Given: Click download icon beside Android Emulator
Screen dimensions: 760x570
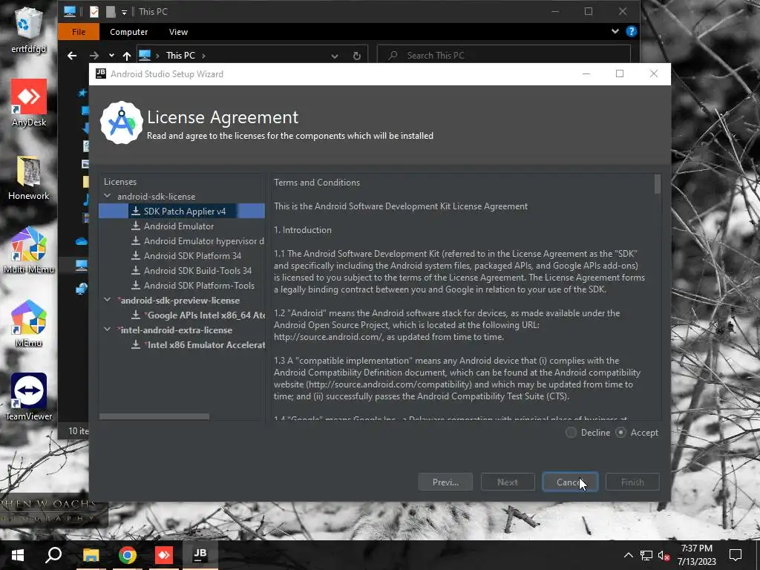Looking at the screenshot, I should pyautogui.click(x=136, y=226).
